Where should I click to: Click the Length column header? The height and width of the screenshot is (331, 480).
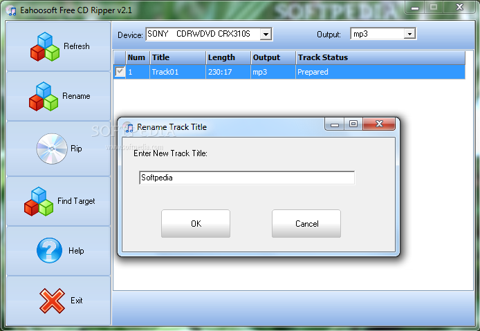click(228, 57)
